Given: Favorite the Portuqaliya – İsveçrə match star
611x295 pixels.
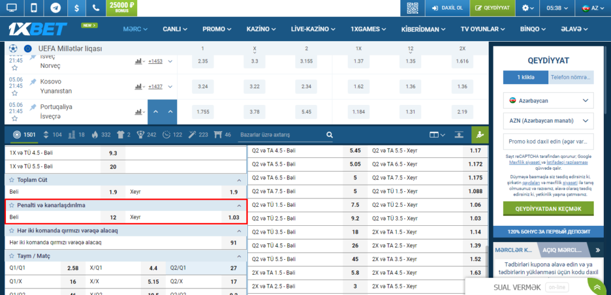Looking at the screenshot, I should click(14, 119).
